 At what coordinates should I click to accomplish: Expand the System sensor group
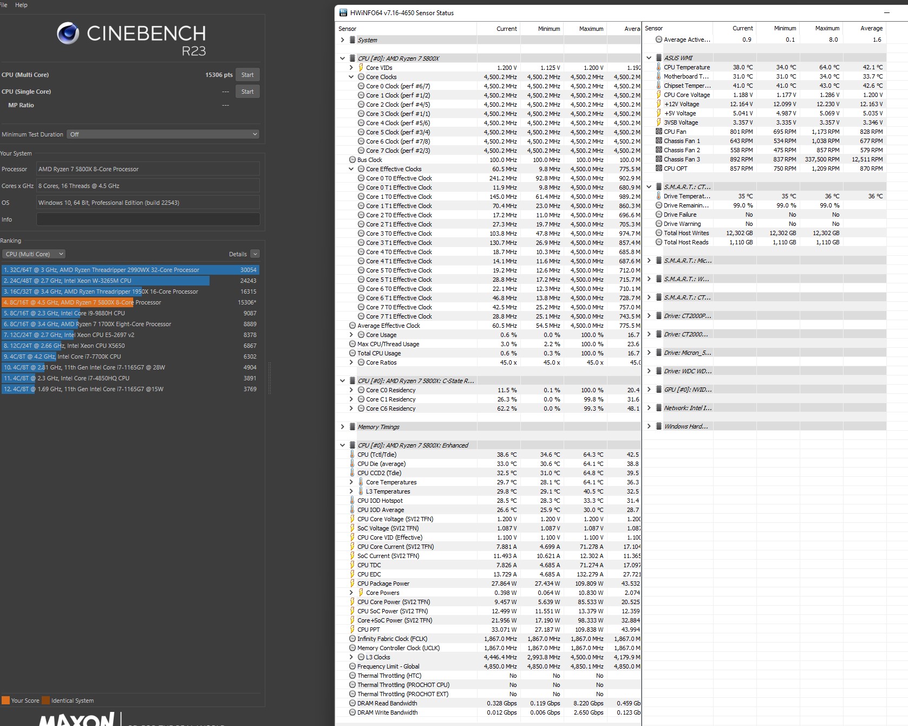click(x=342, y=40)
